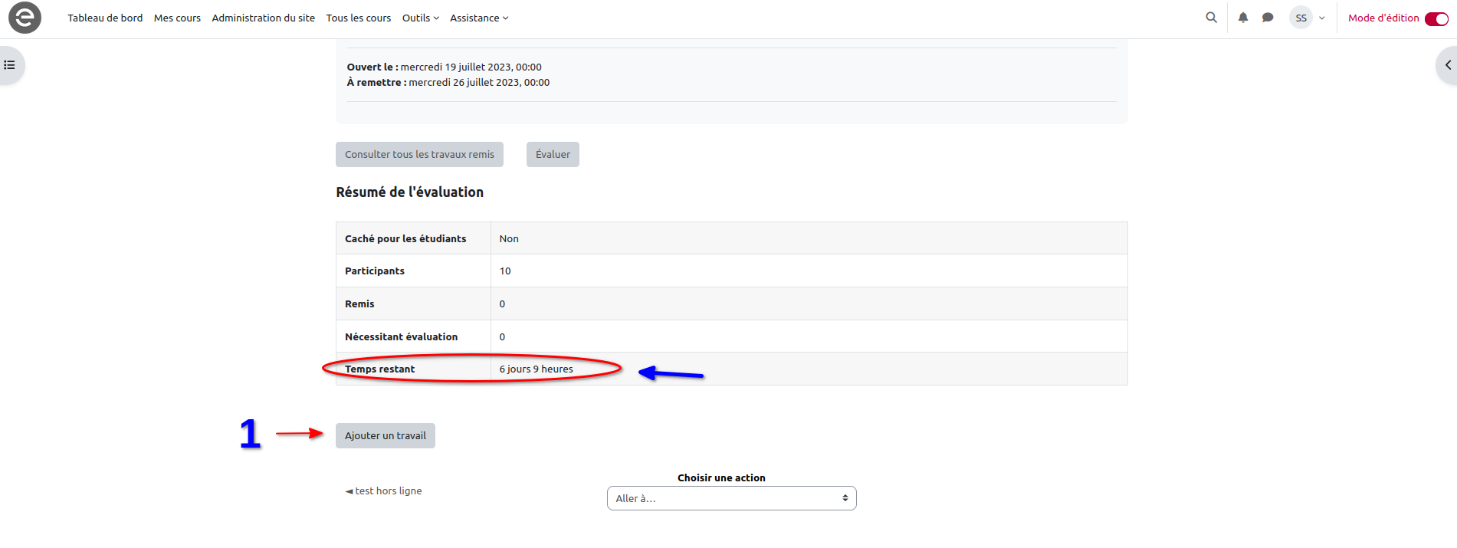
Task: Open the course index list icon
Action: 10,65
